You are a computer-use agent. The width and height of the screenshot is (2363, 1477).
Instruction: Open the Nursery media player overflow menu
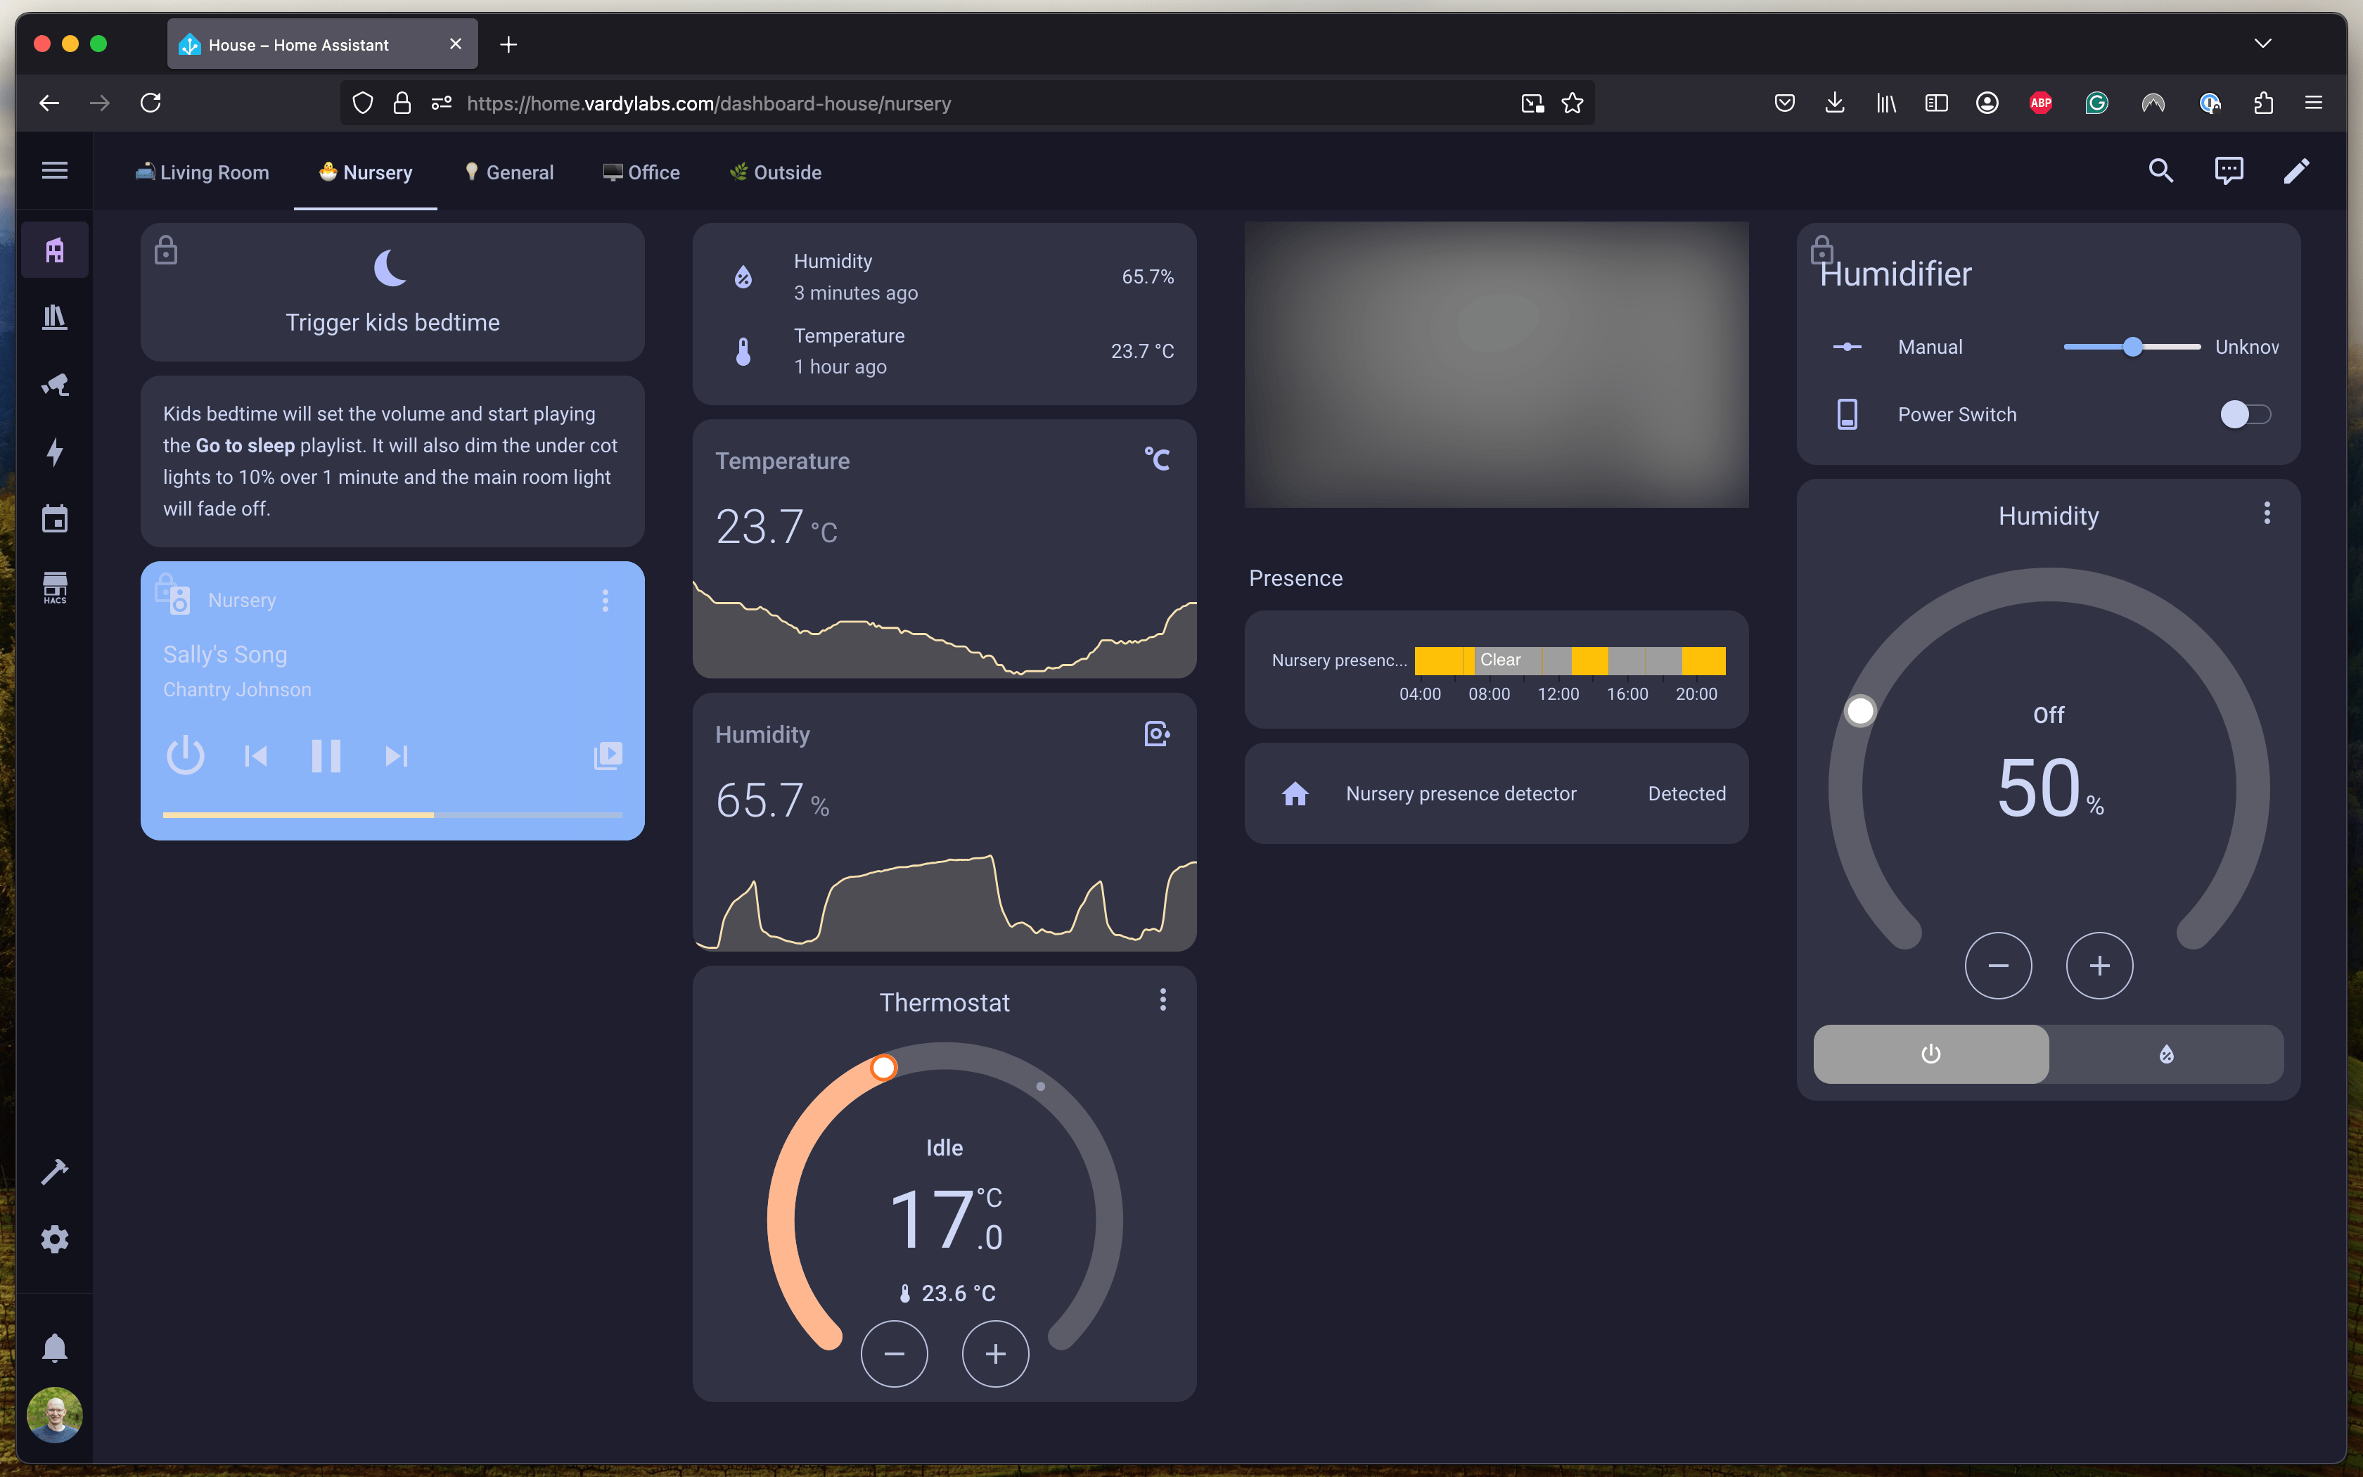[x=606, y=600]
